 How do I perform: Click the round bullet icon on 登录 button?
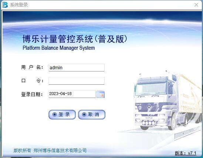(x=54, y=114)
